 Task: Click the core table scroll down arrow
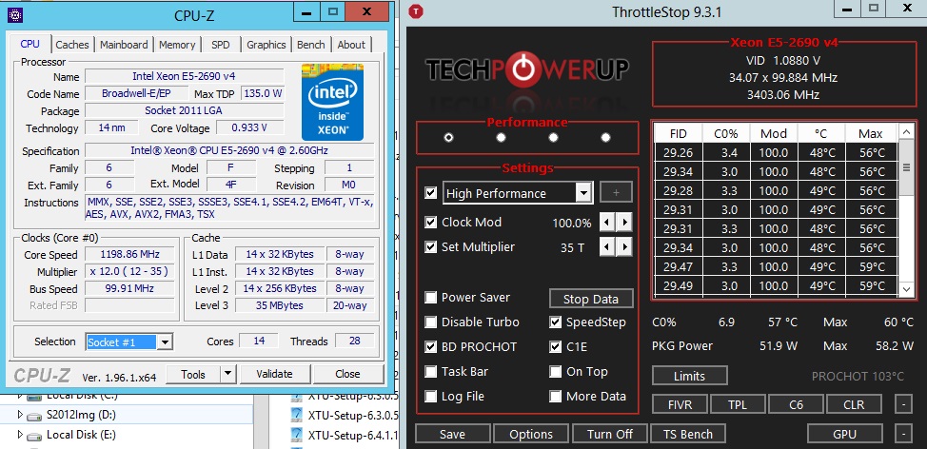906,289
